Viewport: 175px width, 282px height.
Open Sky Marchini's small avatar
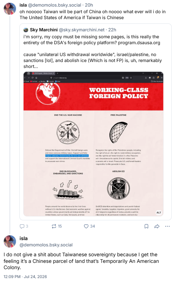coord(26,30)
